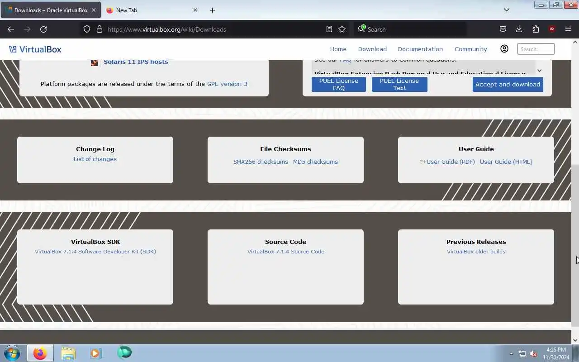Viewport: 579px width, 362px height.
Task: Open the Home menu item
Action: 338,49
